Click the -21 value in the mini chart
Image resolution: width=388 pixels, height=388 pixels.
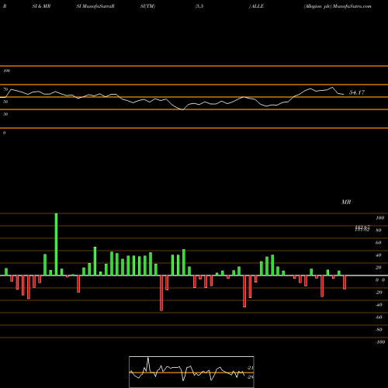tap(251, 368)
